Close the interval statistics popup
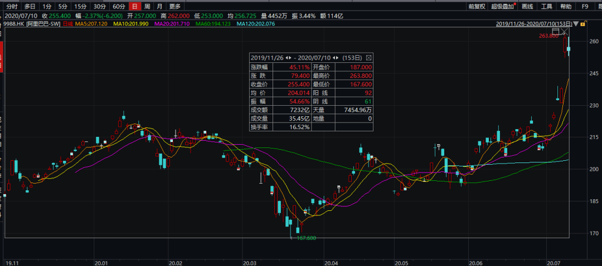The height and width of the screenshot is (266, 602). coord(368,58)
